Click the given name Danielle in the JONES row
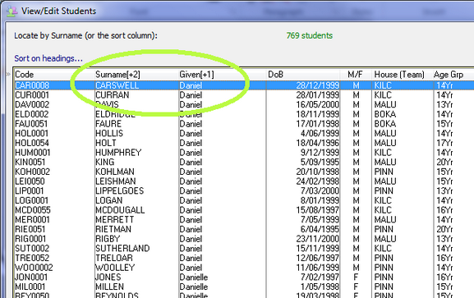This screenshot has height=298, width=474. pyautogui.click(x=194, y=277)
